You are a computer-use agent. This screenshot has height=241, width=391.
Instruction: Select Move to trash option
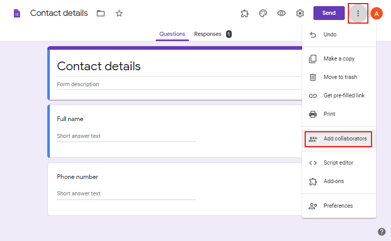(x=339, y=77)
